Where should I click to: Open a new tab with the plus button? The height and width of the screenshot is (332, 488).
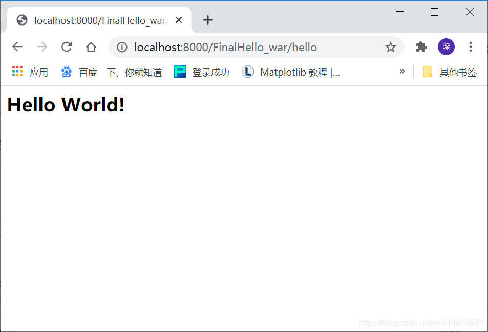pos(207,20)
